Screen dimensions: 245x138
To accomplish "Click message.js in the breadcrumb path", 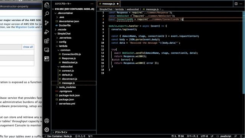I will click(x=150, y=9).
